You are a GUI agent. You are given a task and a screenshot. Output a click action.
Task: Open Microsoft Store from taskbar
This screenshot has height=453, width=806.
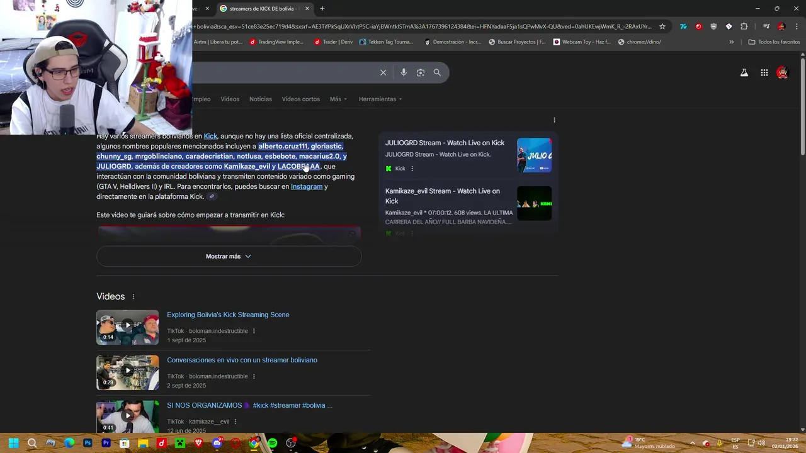coord(125,443)
